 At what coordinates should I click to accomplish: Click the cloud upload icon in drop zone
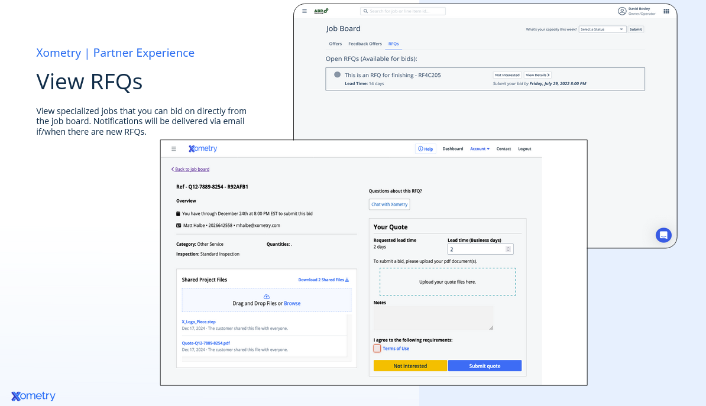267,297
